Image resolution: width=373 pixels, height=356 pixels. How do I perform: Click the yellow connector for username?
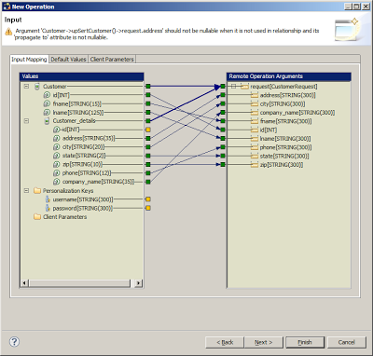coord(148,199)
